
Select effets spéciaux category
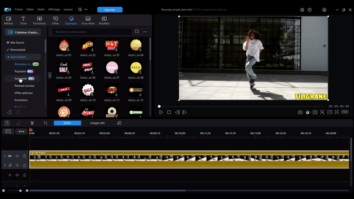pyautogui.click(x=23, y=93)
